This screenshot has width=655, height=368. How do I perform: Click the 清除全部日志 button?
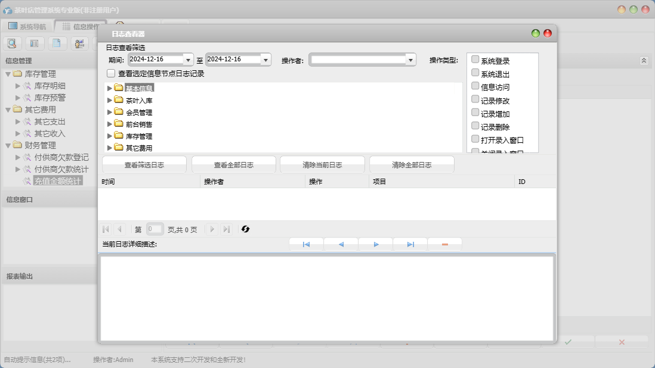[x=412, y=165]
